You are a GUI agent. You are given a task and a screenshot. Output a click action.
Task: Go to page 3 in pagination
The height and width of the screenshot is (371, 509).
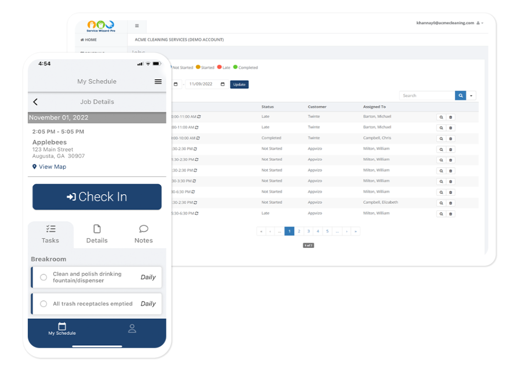click(308, 231)
